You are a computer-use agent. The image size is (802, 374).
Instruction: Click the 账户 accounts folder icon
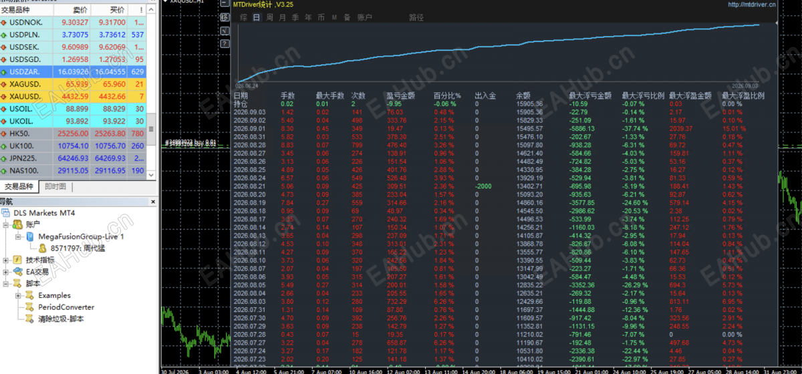tap(17, 224)
